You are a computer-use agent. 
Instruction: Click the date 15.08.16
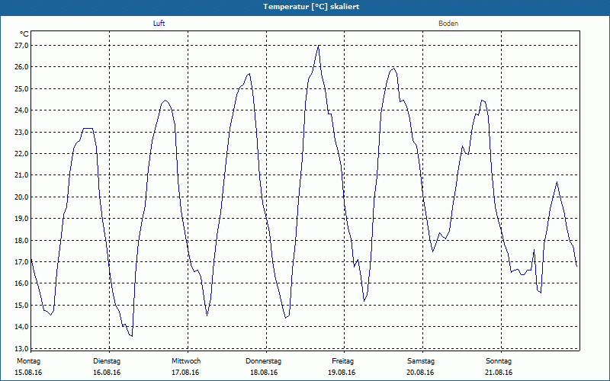point(28,373)
